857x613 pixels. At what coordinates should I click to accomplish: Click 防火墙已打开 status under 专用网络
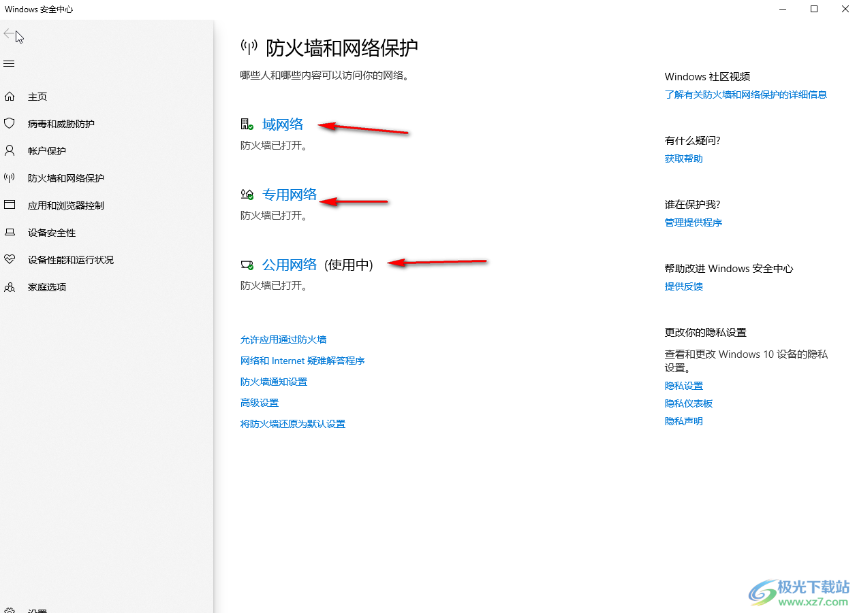click(274, 216)
